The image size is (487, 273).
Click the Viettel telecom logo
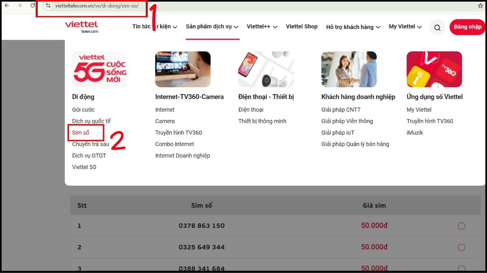[81, 26]
